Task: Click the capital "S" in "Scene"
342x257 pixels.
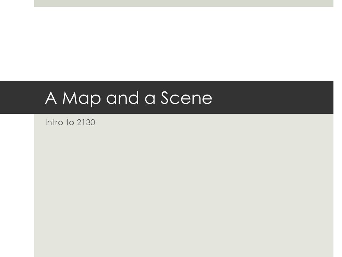Action: (x=165, y=98)
